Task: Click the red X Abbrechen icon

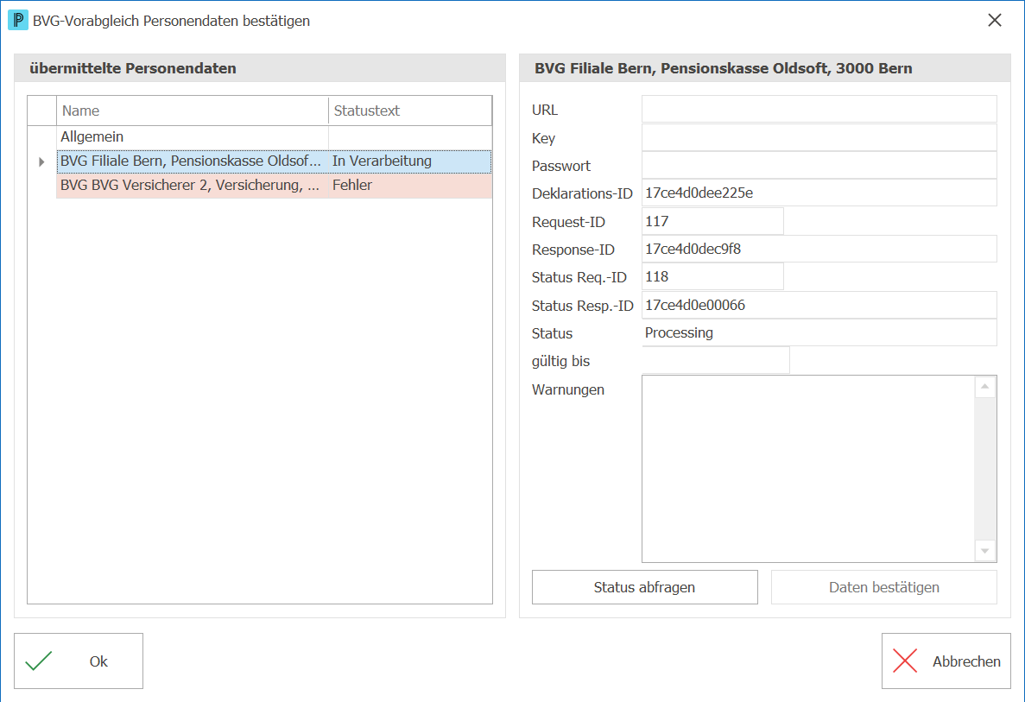Action: pyautogui.click(x=905, y=661)
